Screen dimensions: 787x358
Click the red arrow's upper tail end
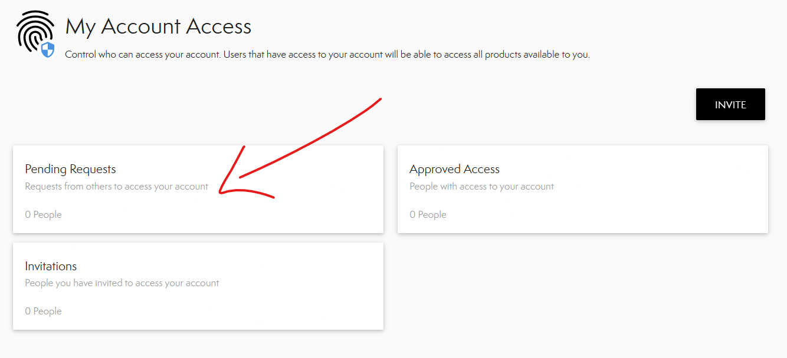pyautogui.click(x=381, y=98)
